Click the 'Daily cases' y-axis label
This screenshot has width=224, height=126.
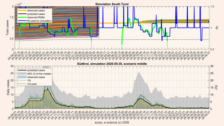point(8,87)
